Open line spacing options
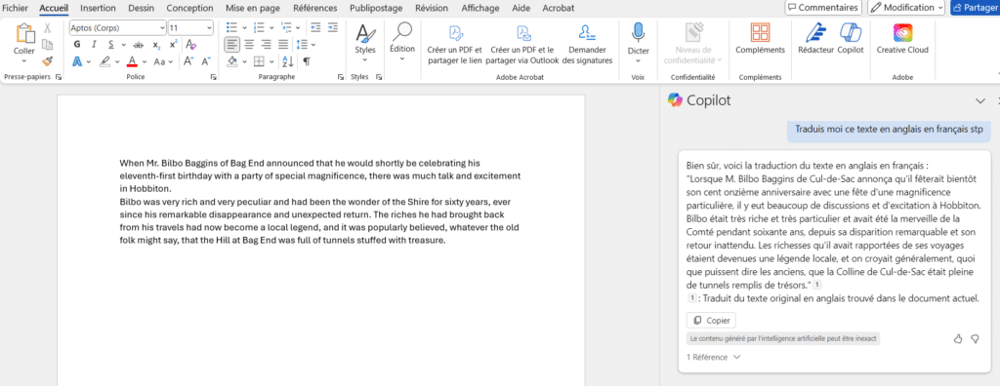 [x=307, y=45]
